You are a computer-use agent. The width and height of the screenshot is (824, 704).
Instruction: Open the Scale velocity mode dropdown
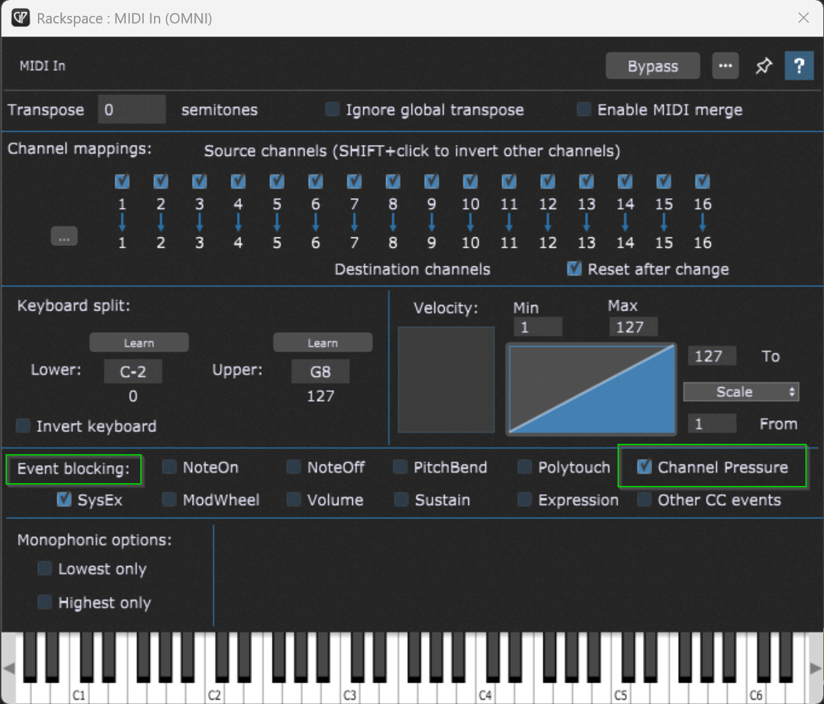coord(741,391)
